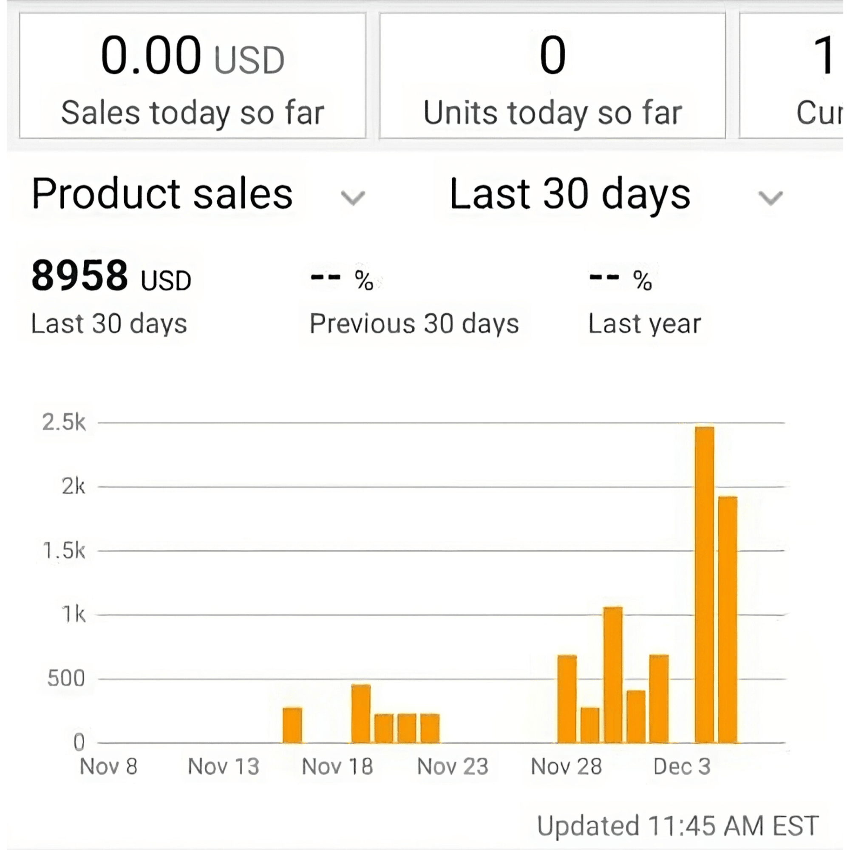
Task: Click the Nov 8 axis date label
Action: pyautogui.click(x=108, y=767)
